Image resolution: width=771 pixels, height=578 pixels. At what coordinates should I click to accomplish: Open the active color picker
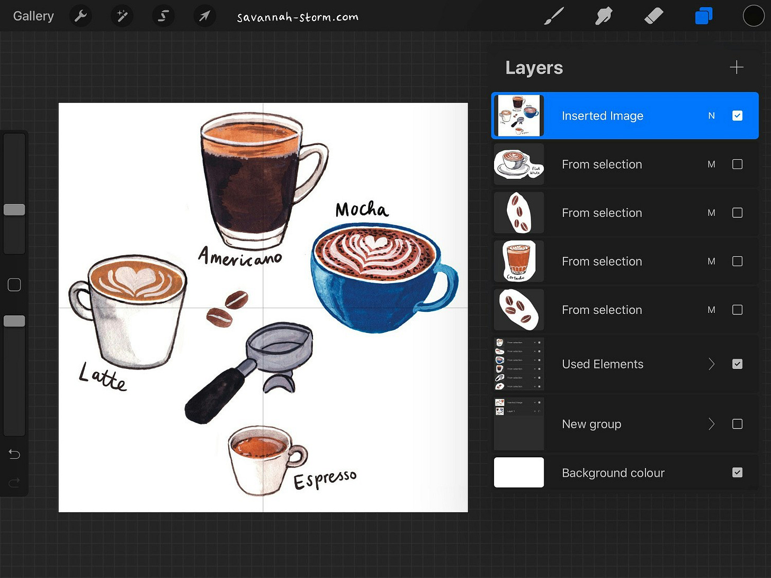click(753, 16)
